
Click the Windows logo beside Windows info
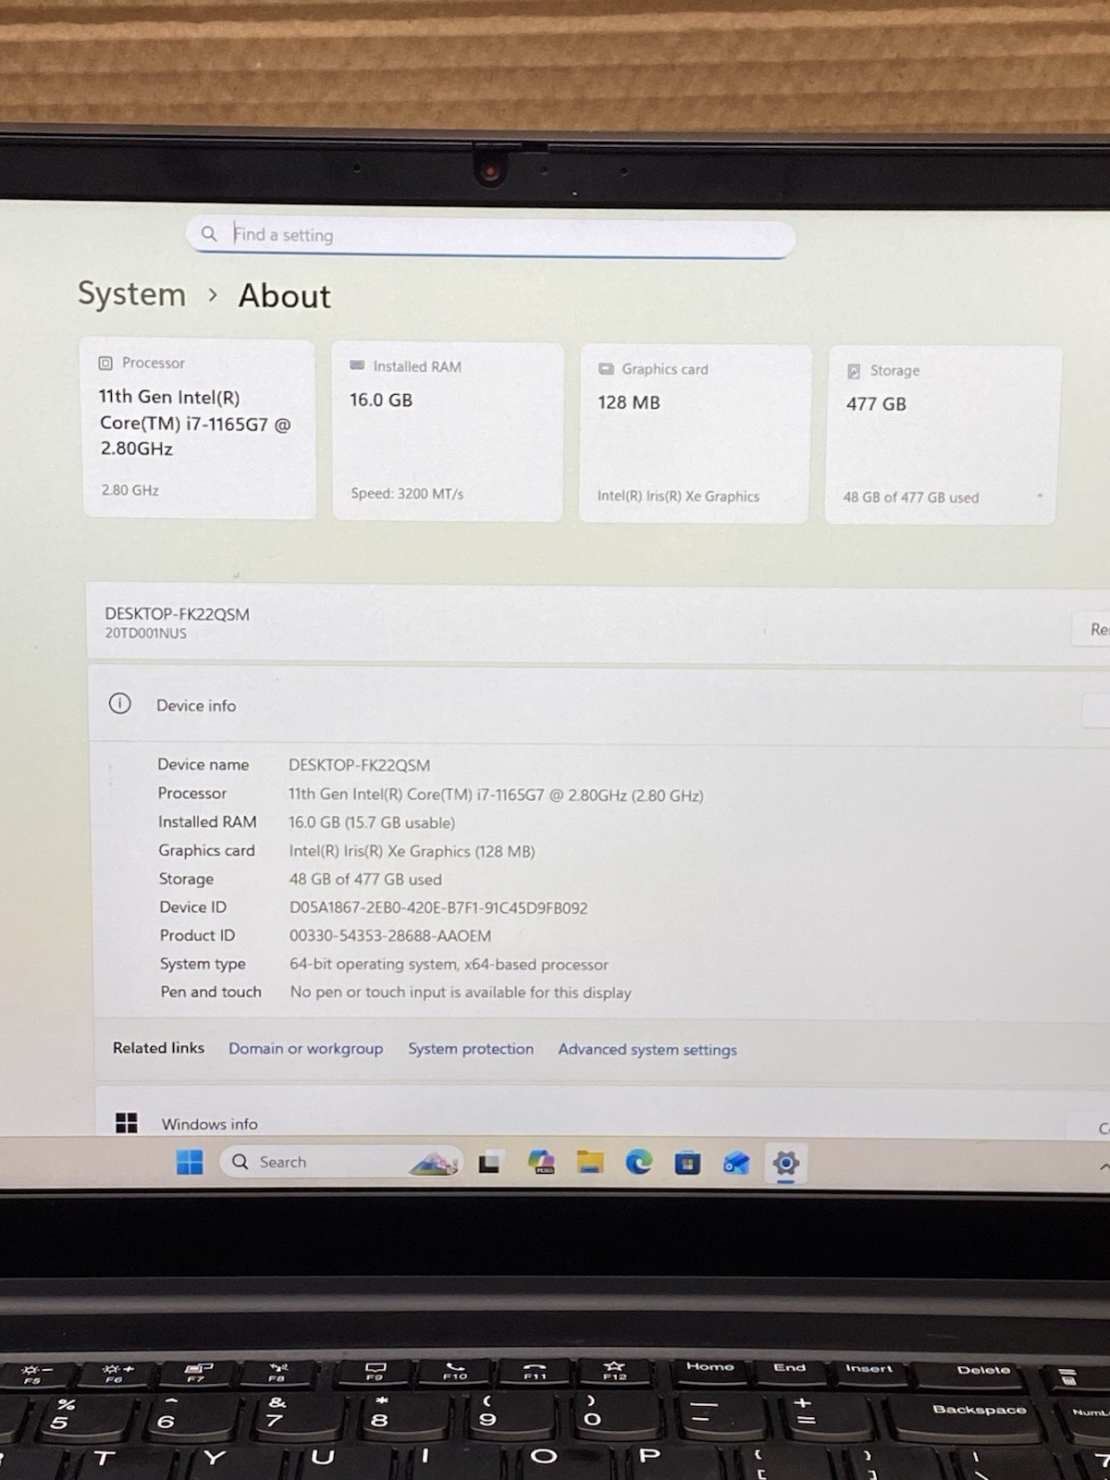[x=126, y=1122]
